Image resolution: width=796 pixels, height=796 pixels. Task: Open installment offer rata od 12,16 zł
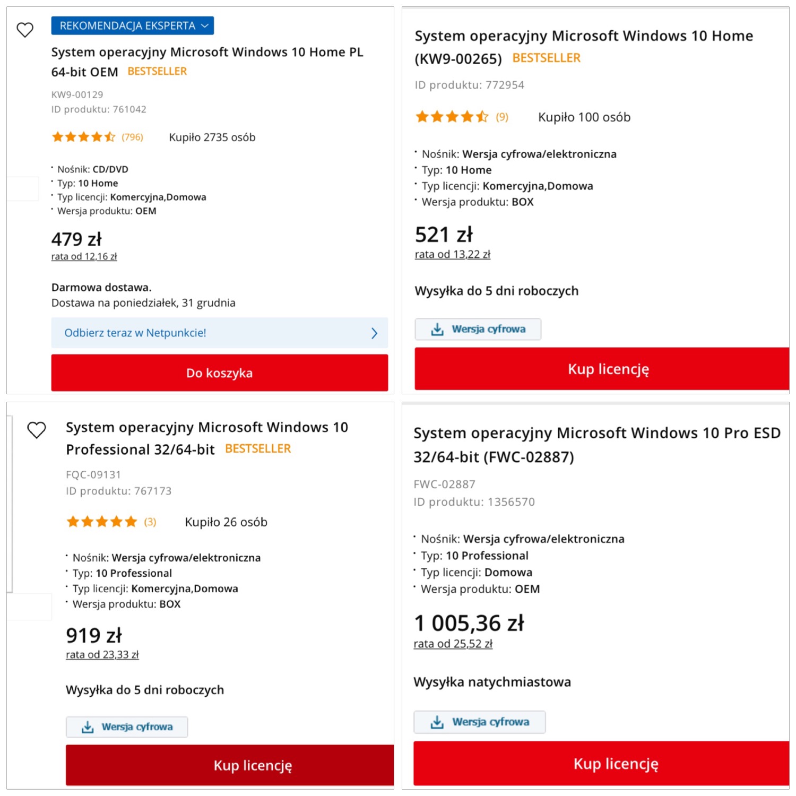coord(84,257)
